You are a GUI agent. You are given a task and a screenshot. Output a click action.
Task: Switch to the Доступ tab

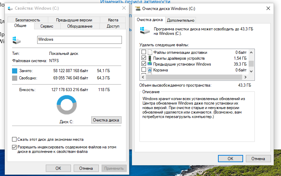coord(113,26)
